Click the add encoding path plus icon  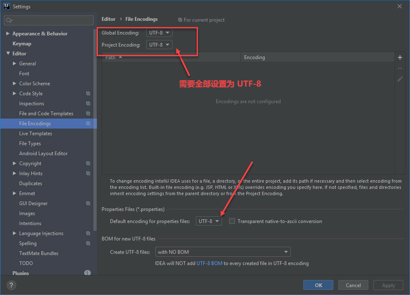pos(400,57)
